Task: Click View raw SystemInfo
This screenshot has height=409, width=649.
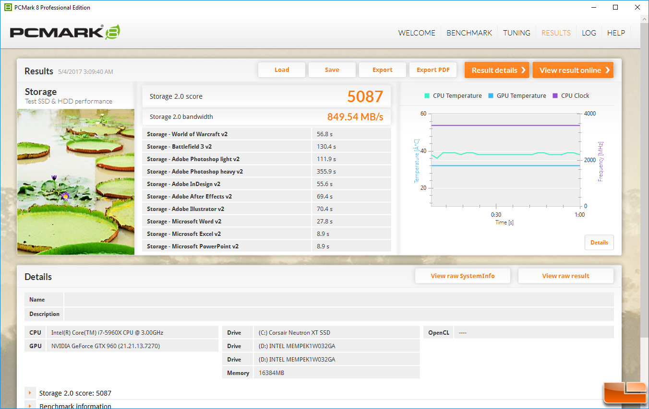Action: click(463, 276)
